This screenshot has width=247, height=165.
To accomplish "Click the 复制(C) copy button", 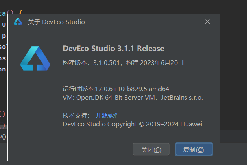I will pos(194,149).
